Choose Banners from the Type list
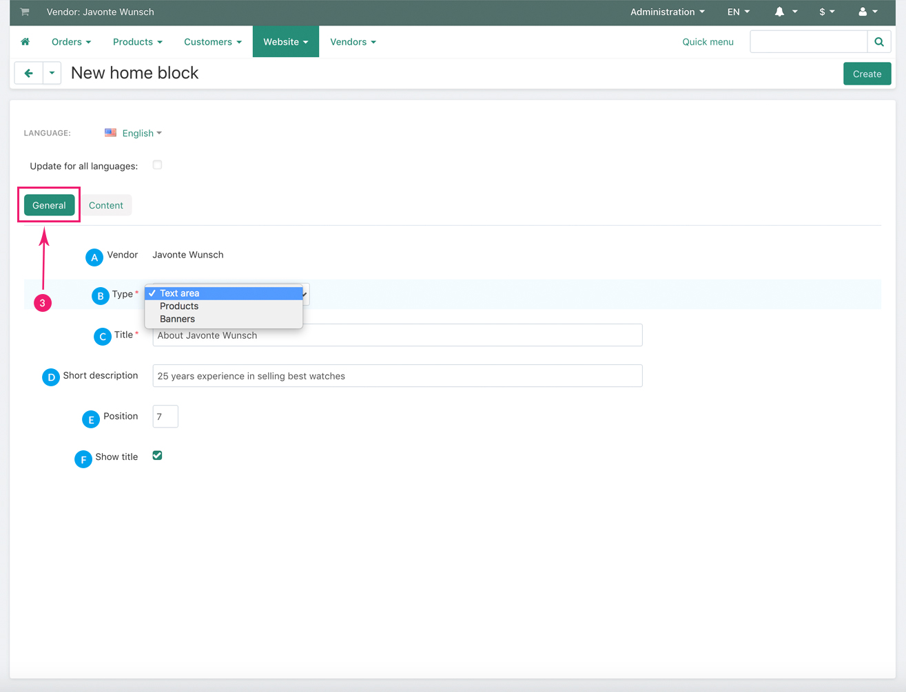Screen dimensions: 906x692 [177, 319]
